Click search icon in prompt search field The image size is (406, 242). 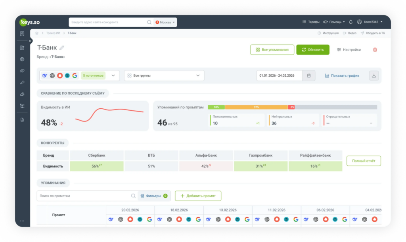pyautogui.click(x=133, y=196)
